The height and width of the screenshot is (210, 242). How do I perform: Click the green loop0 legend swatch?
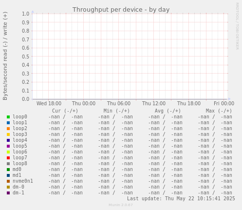click(x=8, y=117)
